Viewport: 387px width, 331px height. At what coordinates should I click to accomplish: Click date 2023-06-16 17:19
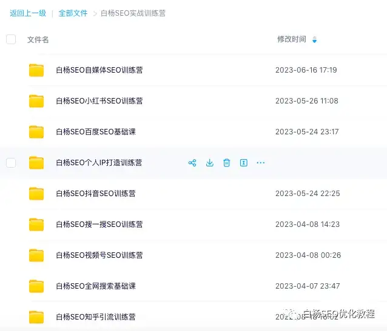[306, 70]
